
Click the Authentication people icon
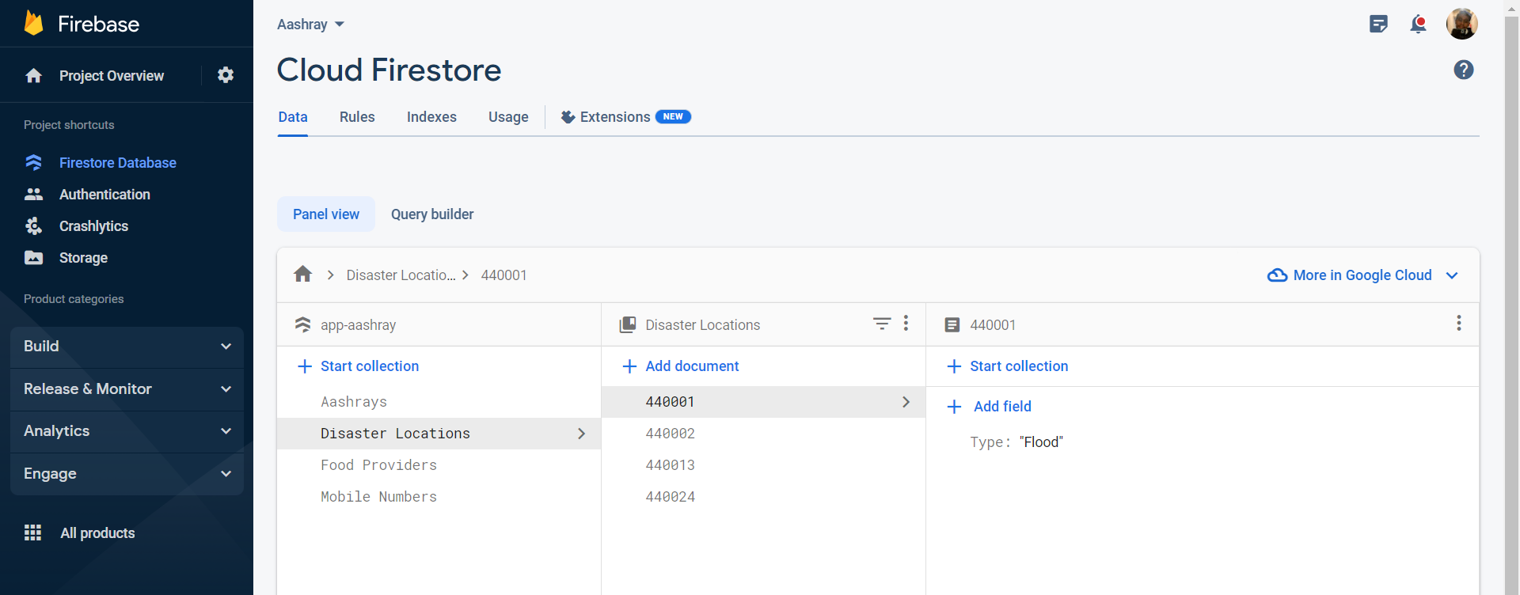(33, 194)
